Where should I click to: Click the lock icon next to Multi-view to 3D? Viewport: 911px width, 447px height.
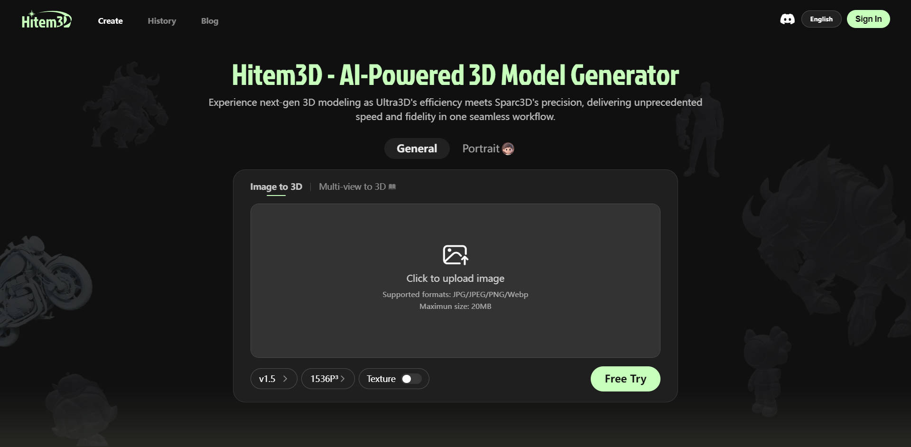click(392, 186)
